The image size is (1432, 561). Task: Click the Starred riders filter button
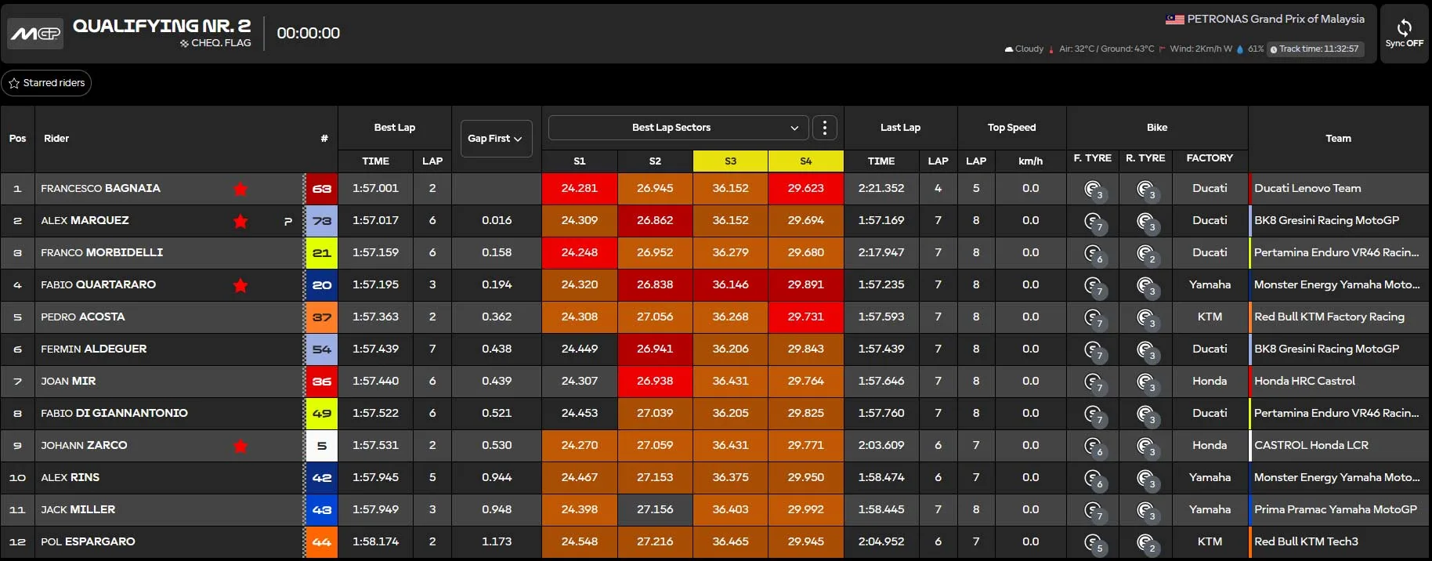click(x=46, y=83)
